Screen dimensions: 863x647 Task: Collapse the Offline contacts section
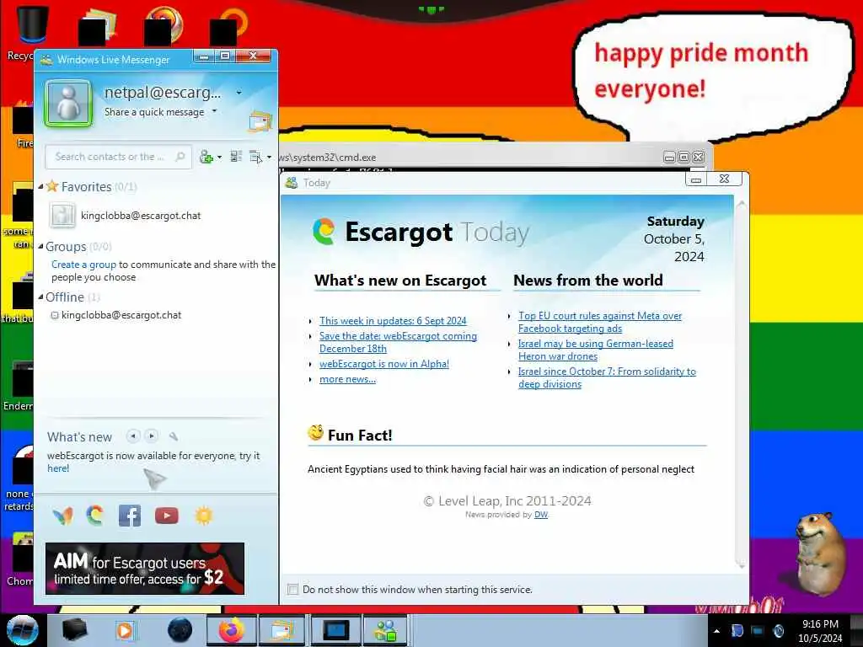coord(40,297)
